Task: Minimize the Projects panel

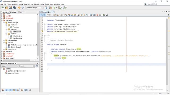Action: click(x=37, y=12)
